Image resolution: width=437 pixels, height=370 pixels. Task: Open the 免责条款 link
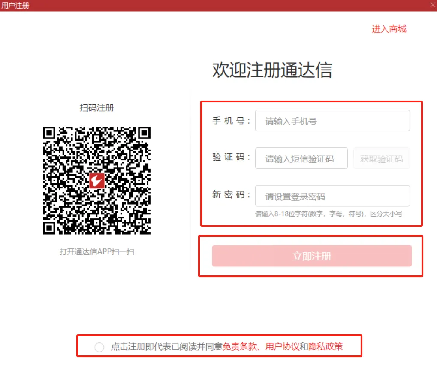click(239, 346)
